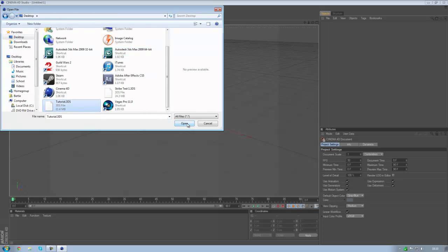Open Google Chrome from the taskbar
Screen dimensions: 448x252
[19, 248]
